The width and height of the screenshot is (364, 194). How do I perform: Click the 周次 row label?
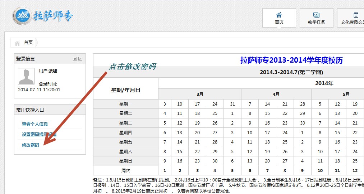[x=125, y=171]
